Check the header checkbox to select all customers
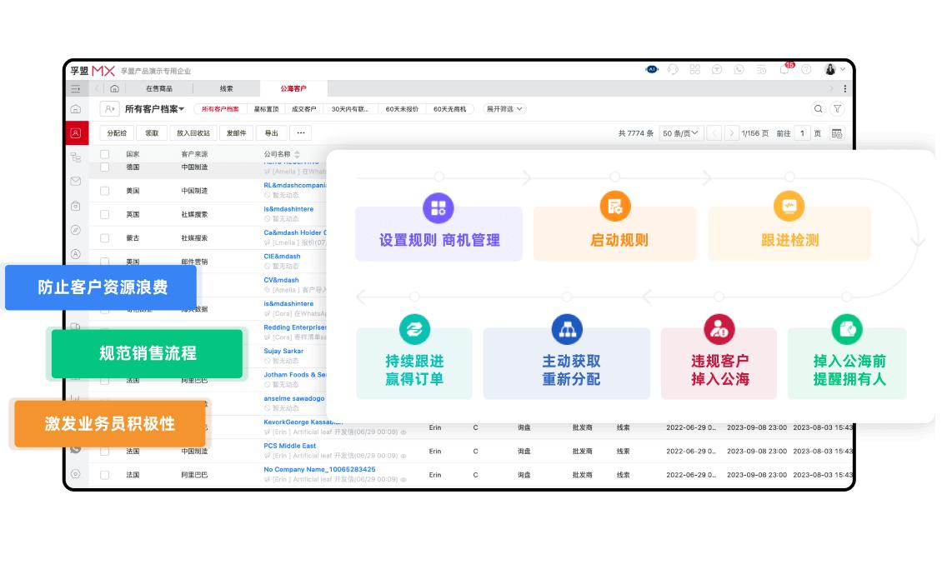This screenshot has width=952, height=584. 103,154
